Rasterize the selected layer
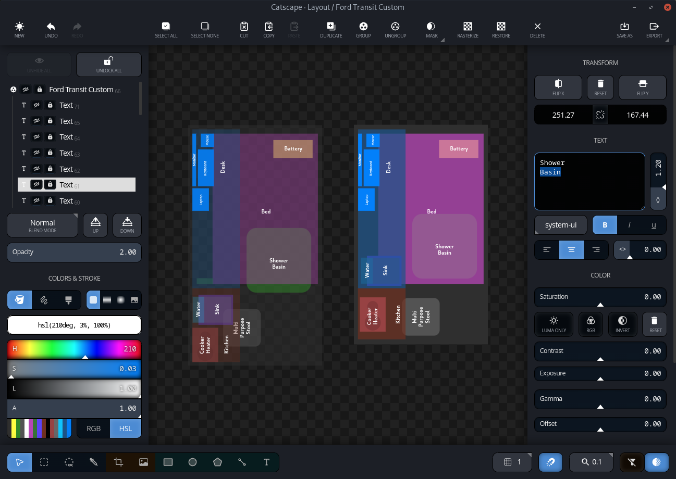 pyautogui.click(x=468, y=30)
